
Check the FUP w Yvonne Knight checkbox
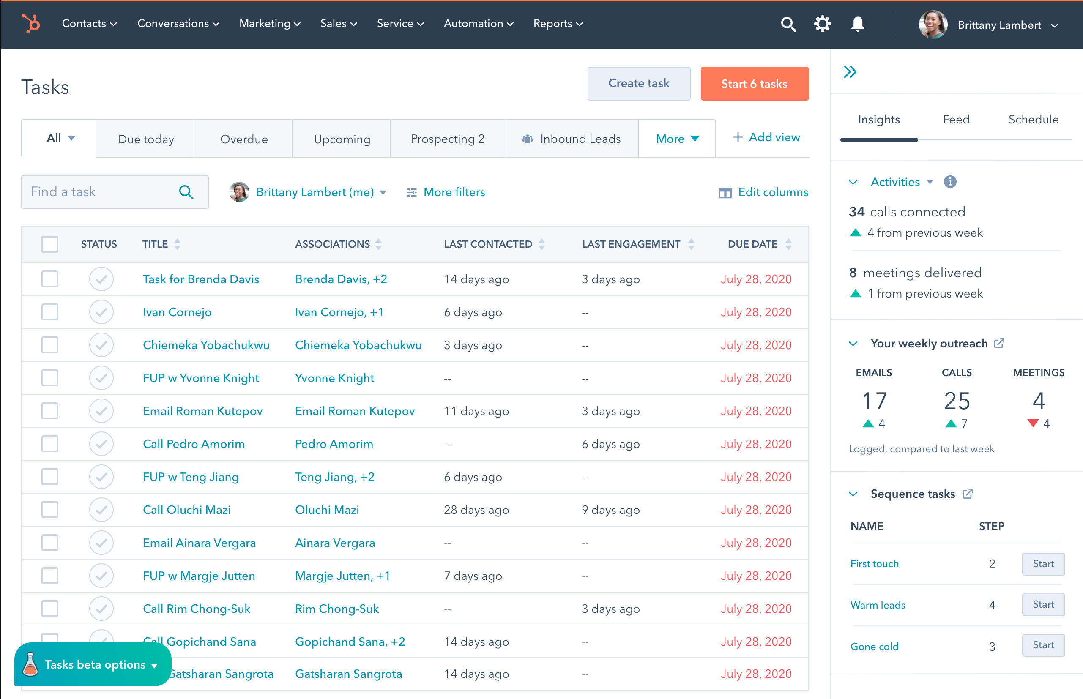pos(49,378)
